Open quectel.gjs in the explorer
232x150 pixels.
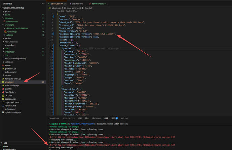coord(12,32)
